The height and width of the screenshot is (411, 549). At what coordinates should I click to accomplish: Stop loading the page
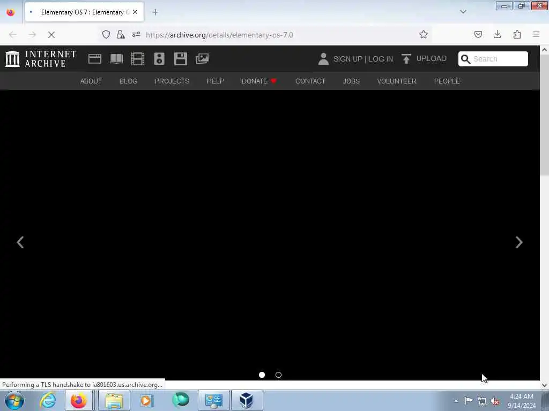51,35
